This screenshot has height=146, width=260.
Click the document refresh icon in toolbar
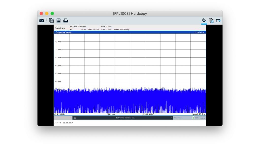[x=211, y=21]
